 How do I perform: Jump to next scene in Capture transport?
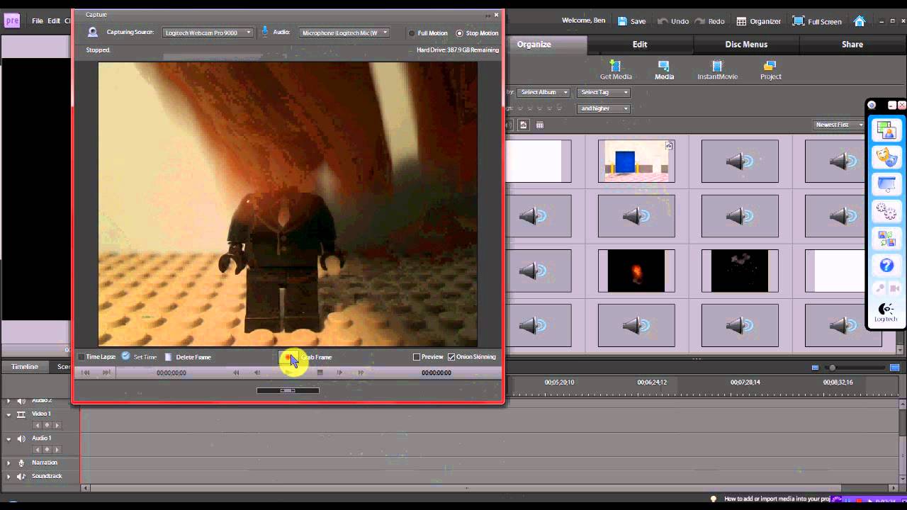pyautogui.click(x=107, y=373)
